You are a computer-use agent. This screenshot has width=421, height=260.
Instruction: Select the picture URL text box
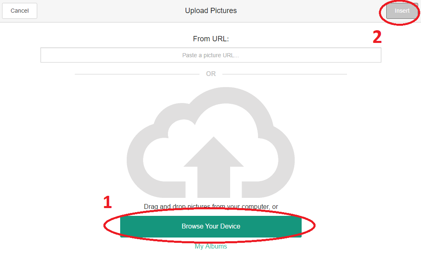pos(210,55)
